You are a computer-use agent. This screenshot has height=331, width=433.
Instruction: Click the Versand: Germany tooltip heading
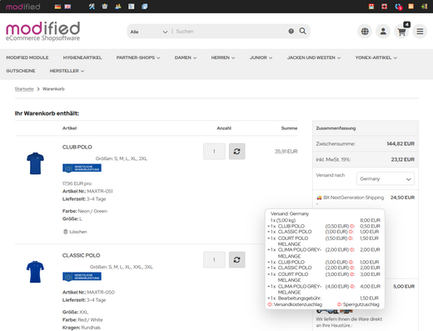point(290,213)
